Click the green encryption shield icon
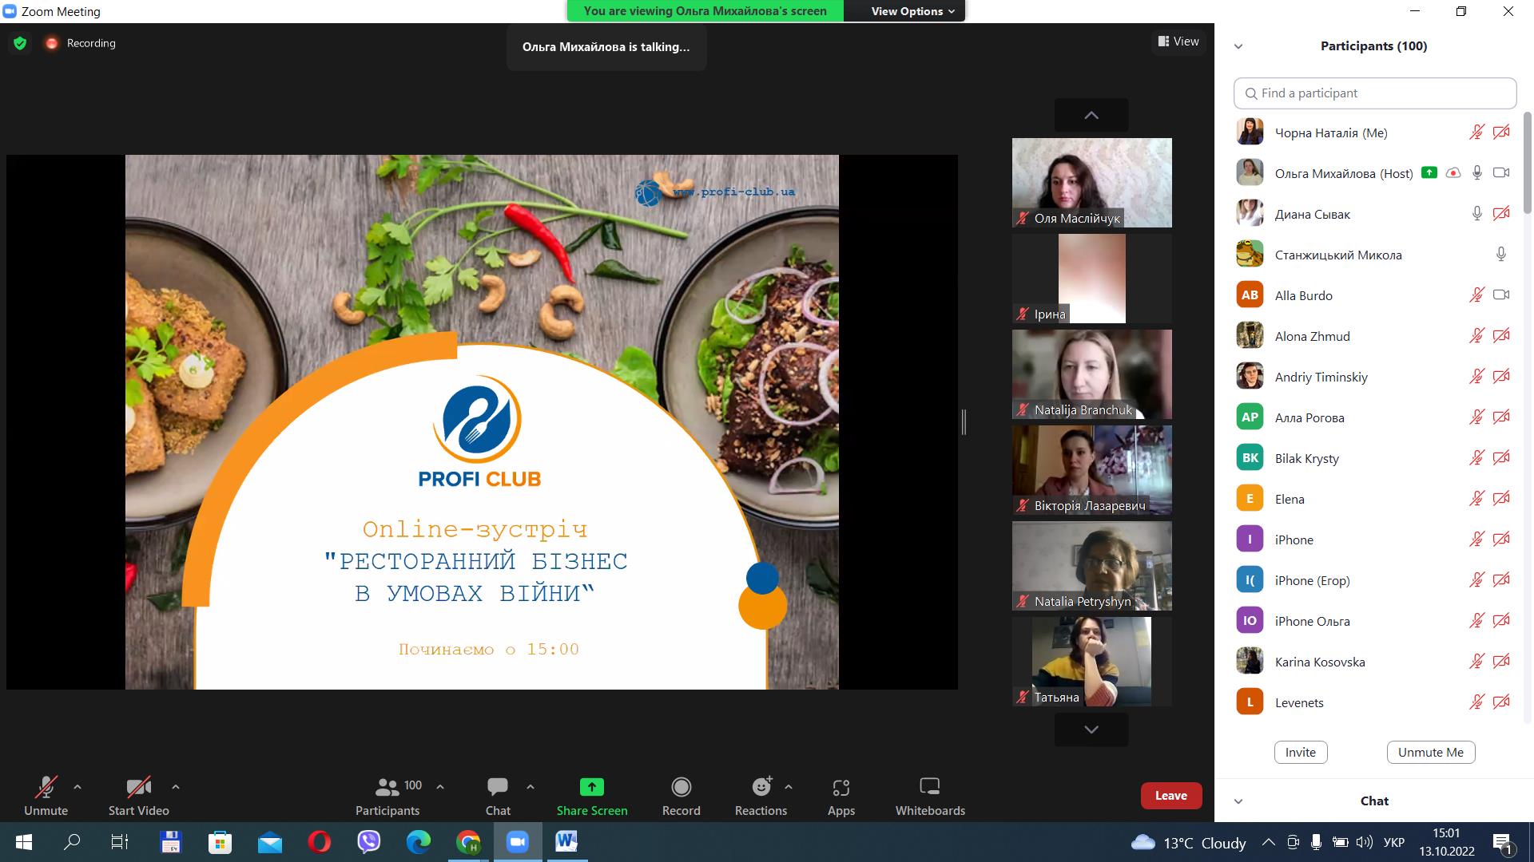The image size is (1534, 862). (x=20, y=43)
